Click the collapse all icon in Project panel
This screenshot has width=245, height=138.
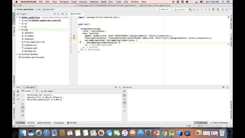pos(58,14)
